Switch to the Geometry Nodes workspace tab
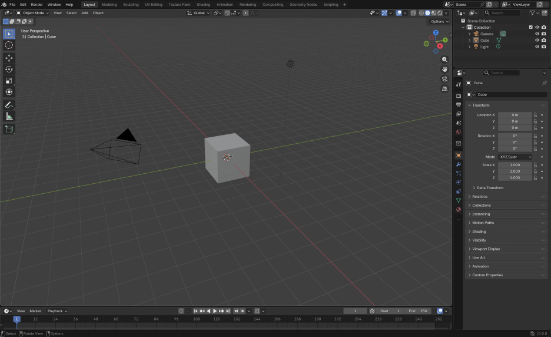Screen dimensions: 551x337 pyautogui.click(x=303, y=5)
